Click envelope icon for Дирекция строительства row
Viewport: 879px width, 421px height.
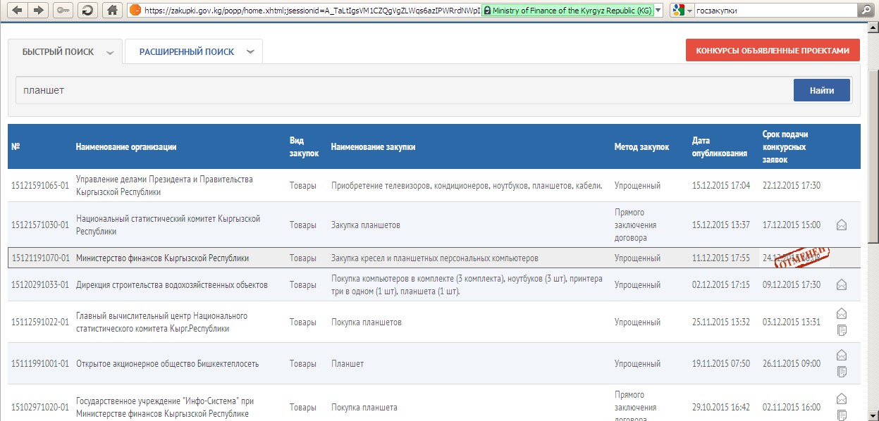point(841,285)
